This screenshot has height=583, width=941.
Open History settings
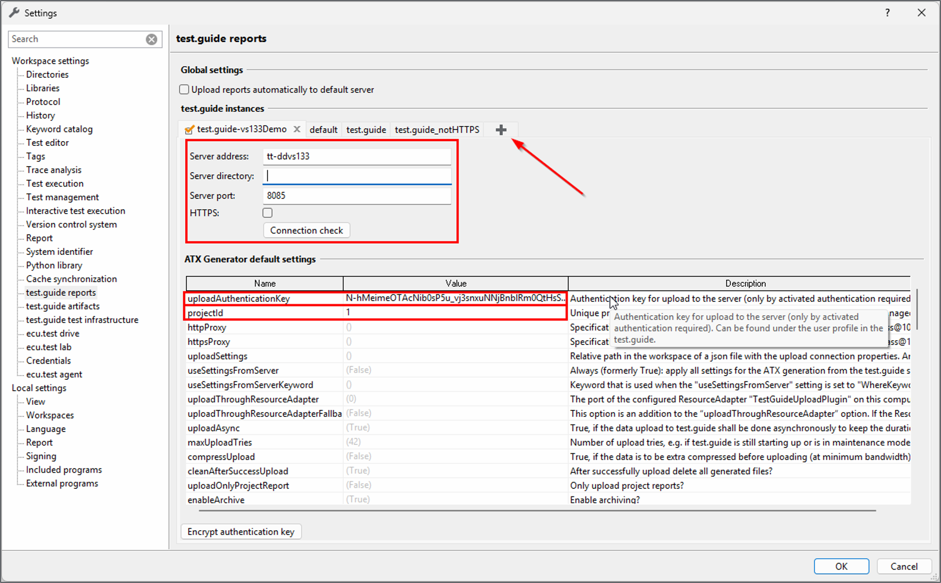(x=41, y=115)
